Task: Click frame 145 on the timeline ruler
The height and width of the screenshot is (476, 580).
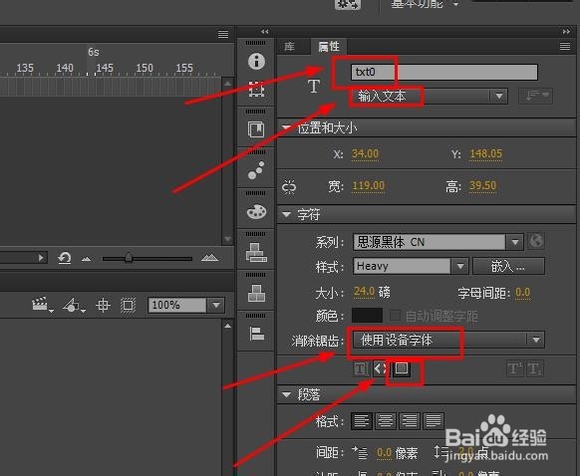Action: [105, 68]
